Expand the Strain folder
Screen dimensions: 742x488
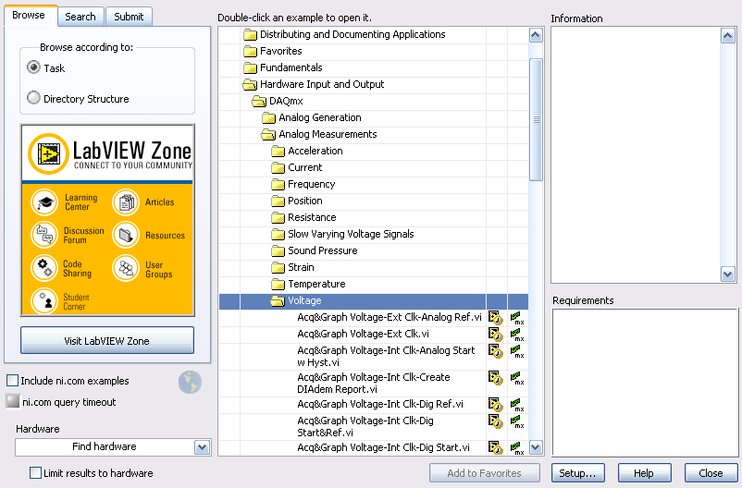click(278, 268)
